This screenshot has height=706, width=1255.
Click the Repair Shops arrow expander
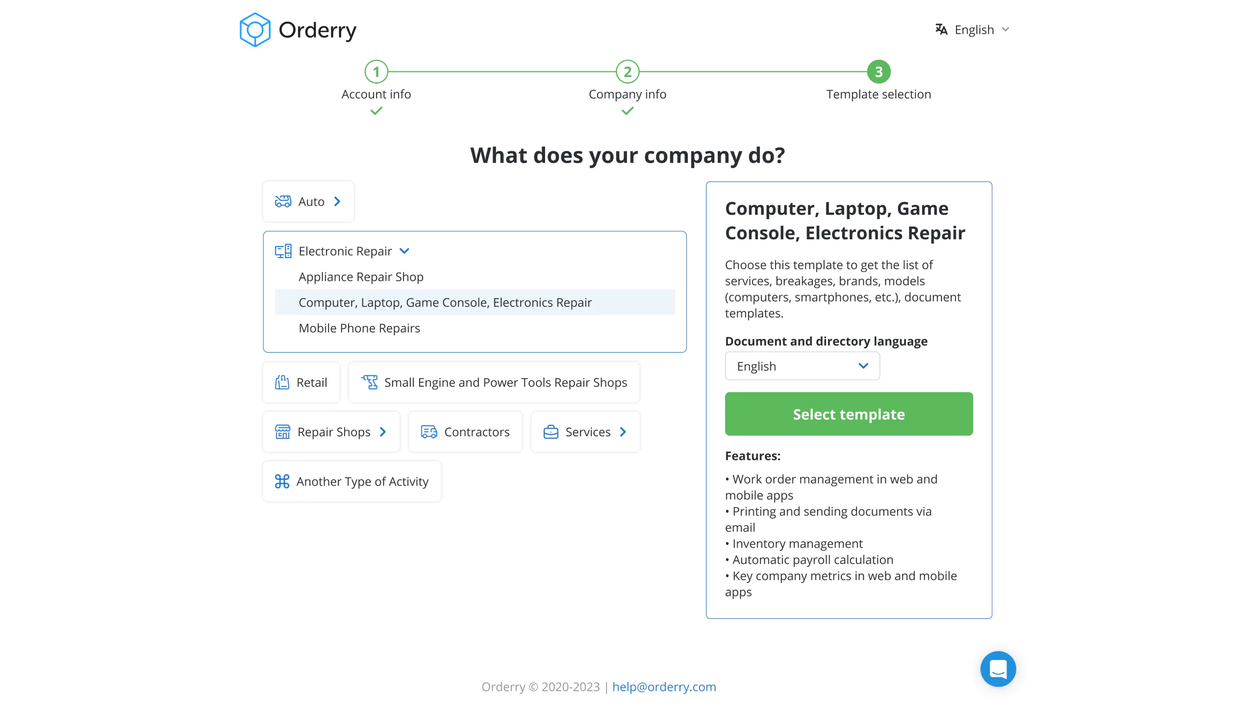click(386, 432)
